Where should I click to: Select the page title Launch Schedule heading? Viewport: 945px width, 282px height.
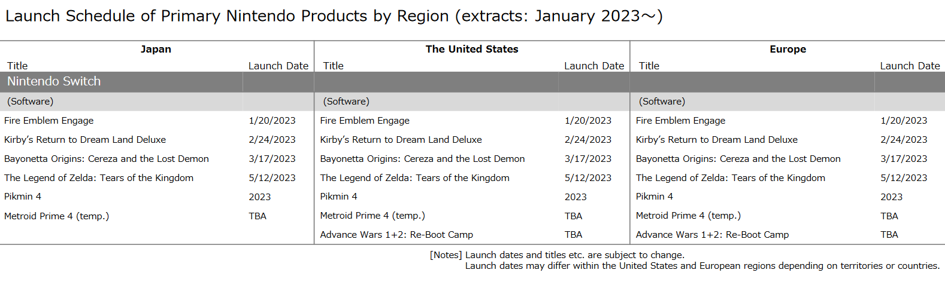(x=334, y=16)
